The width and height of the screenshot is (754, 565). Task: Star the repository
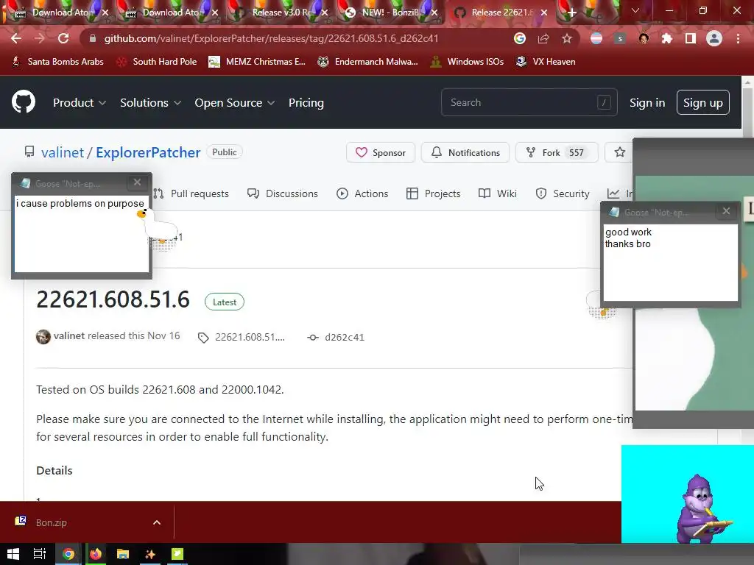point(619,153)
